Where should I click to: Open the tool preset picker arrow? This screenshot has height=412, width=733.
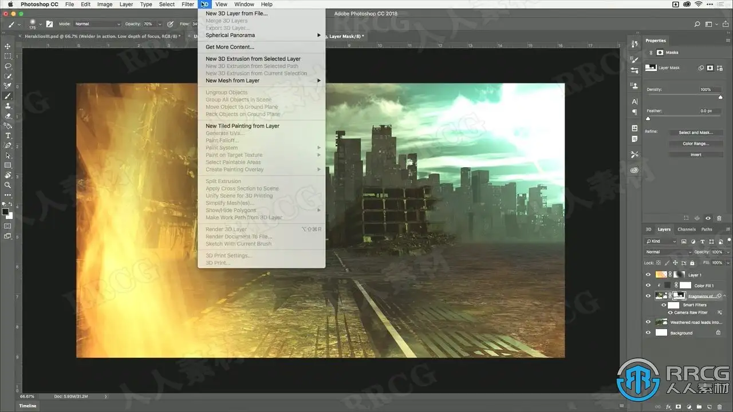pos(19,24)
